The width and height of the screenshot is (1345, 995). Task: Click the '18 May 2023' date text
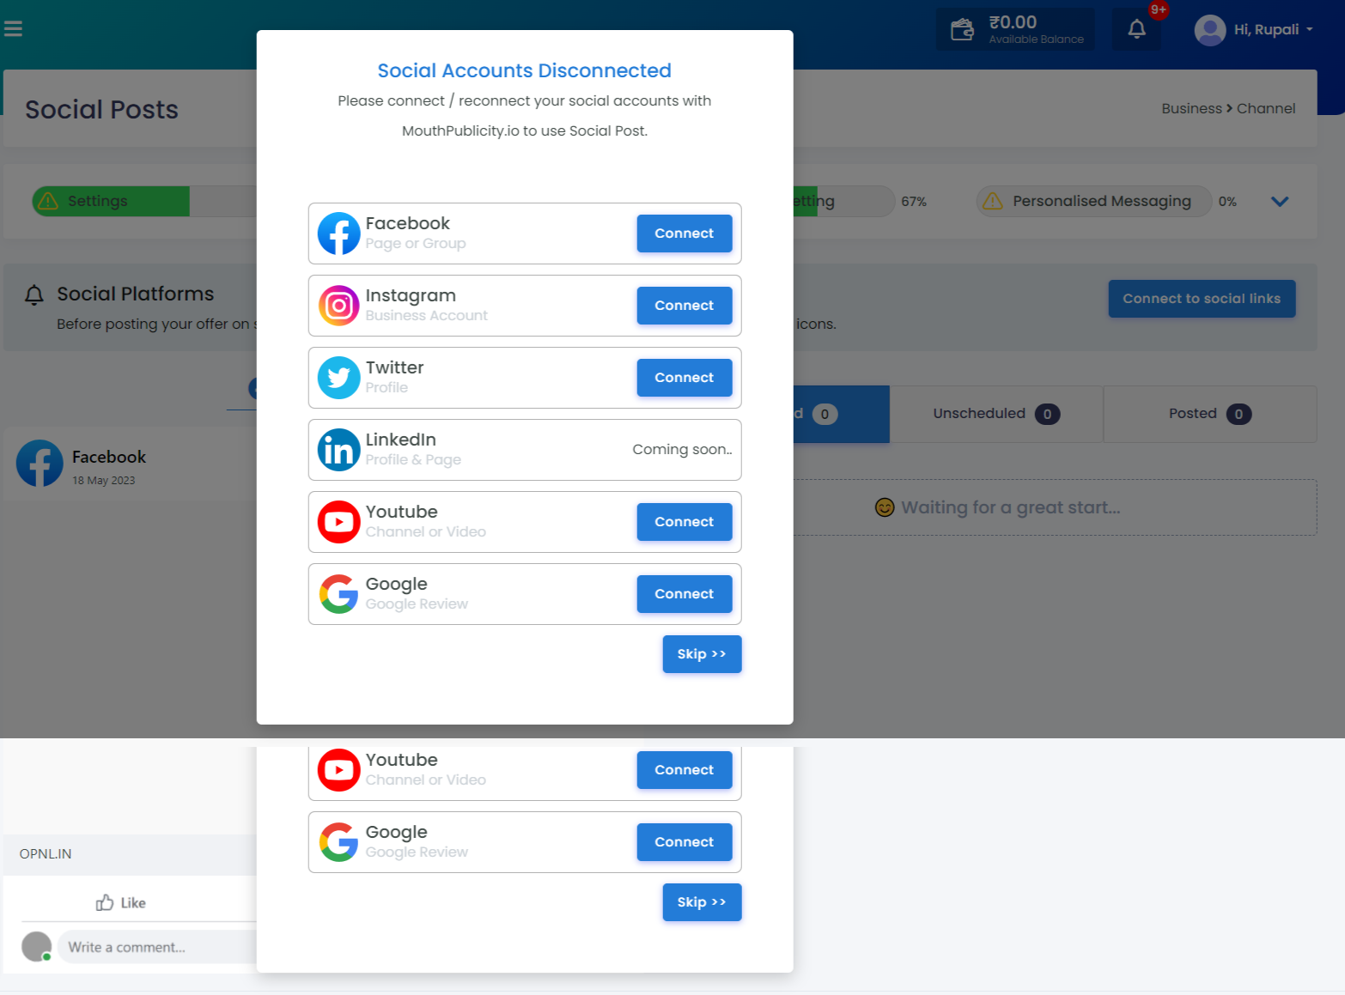(104, 481)
